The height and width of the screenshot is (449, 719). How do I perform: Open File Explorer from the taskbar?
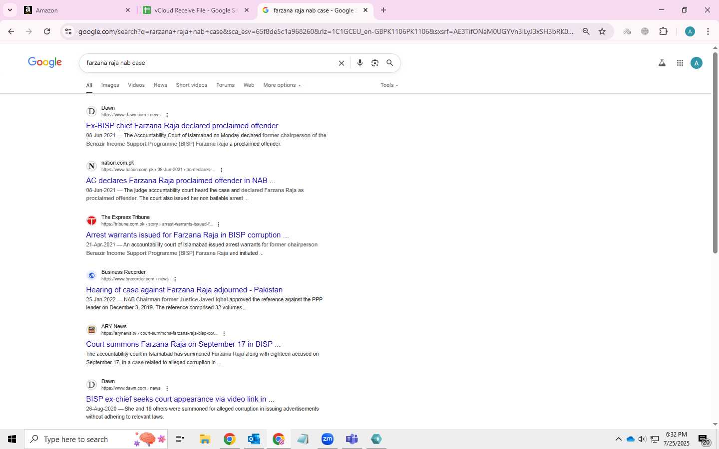pyautogui.click(x=205, y=439)
